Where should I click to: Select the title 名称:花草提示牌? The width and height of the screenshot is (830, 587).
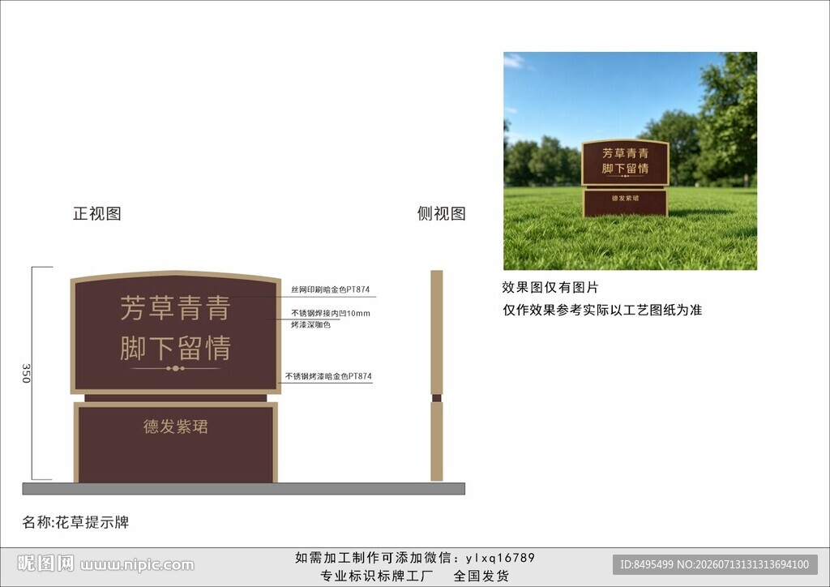click(x=75, y=522)
